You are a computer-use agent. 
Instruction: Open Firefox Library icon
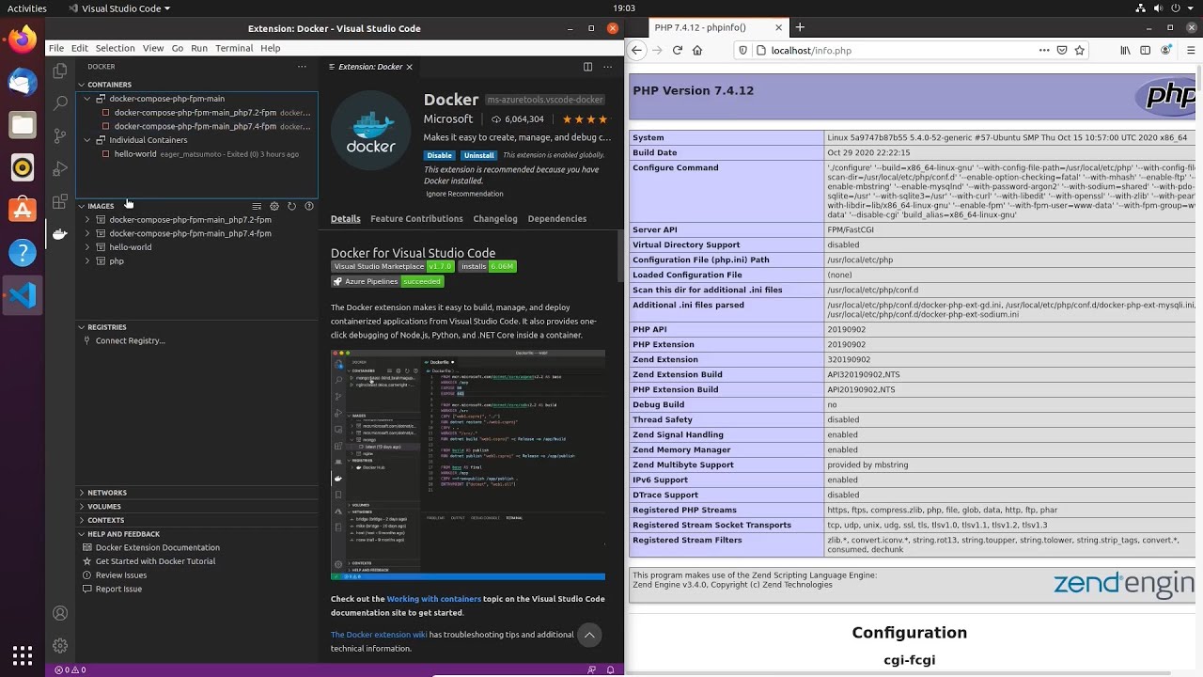1125,50
